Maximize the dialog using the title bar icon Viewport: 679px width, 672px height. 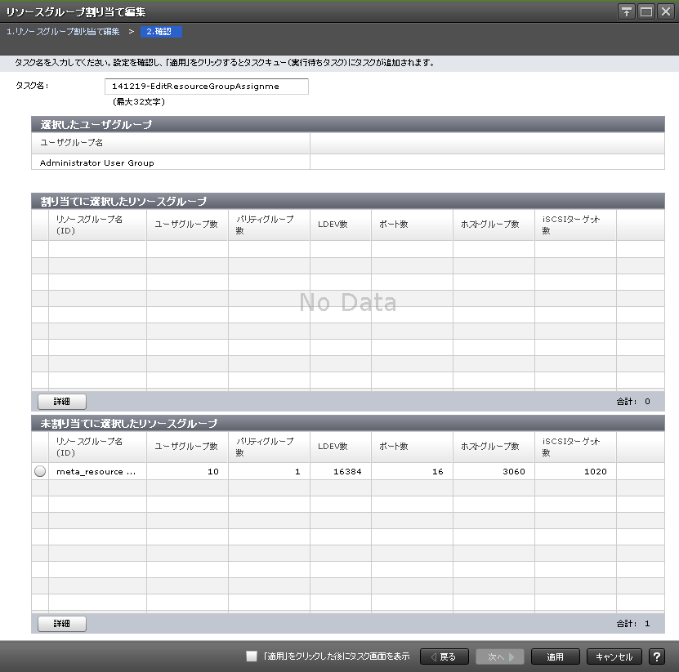pyautogui.click(x=646, y=11)
